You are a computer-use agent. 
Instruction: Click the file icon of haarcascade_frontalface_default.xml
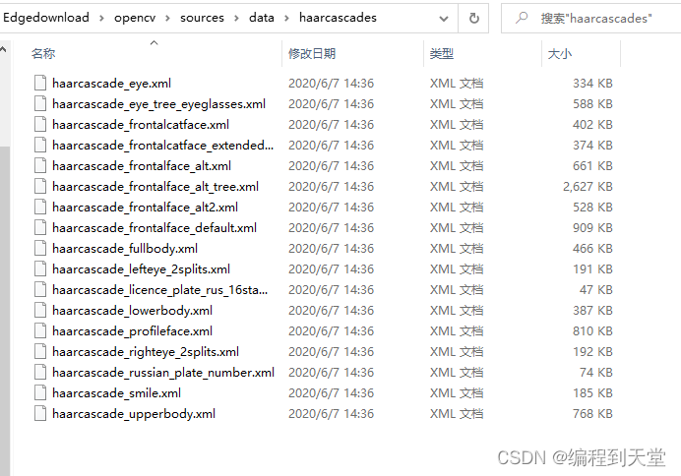[40, 228]
